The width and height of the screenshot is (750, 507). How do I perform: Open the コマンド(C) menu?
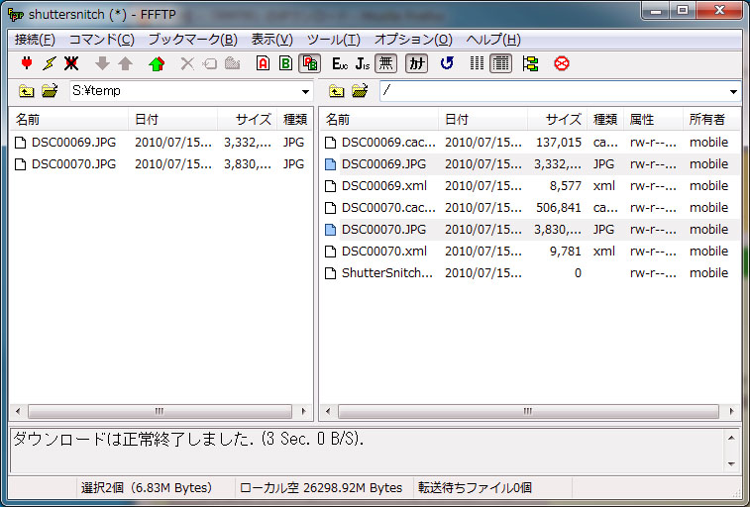pyautogui.click(x=102, y=40)
